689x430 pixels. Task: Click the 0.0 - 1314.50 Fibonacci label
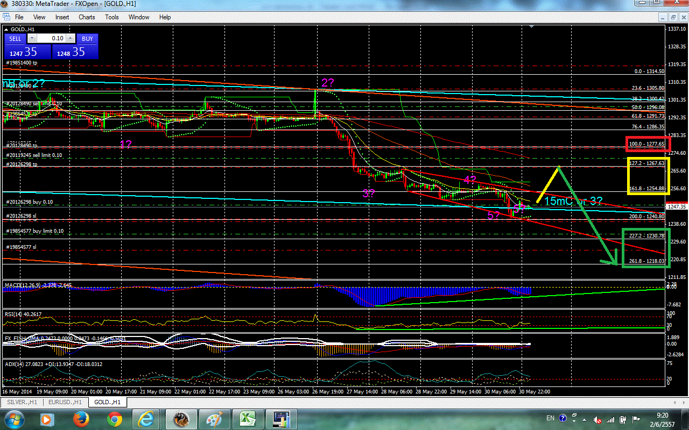click(x=650, y=71)
